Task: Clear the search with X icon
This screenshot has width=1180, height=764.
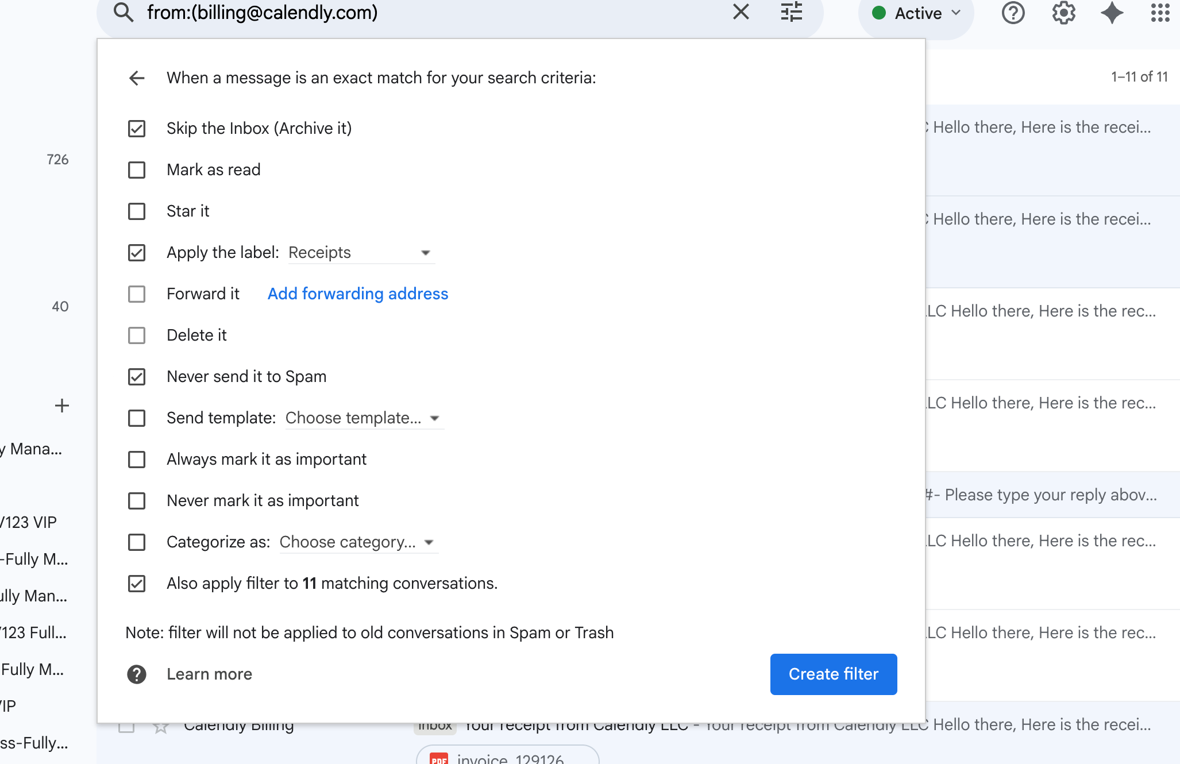Action: [741, 12]
